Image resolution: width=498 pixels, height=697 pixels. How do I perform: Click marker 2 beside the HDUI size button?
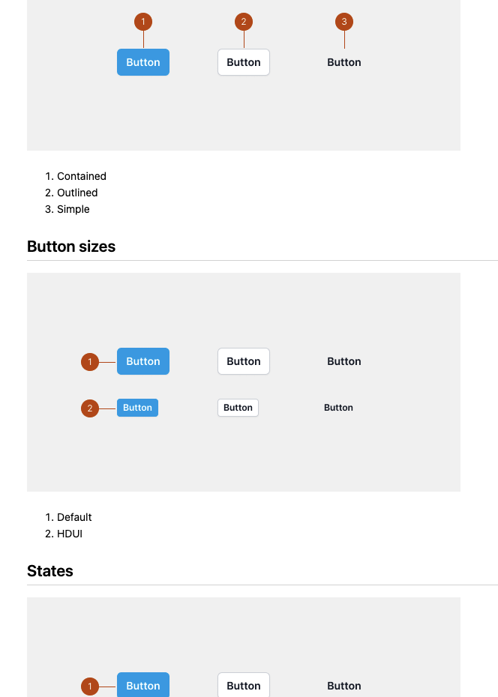pos(90,408)
